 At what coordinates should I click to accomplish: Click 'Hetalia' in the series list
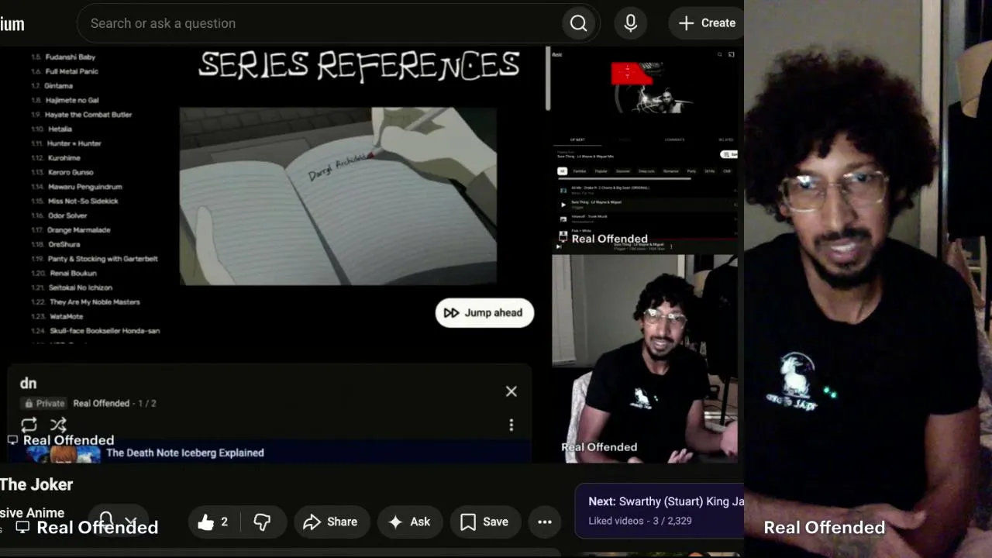60,129
